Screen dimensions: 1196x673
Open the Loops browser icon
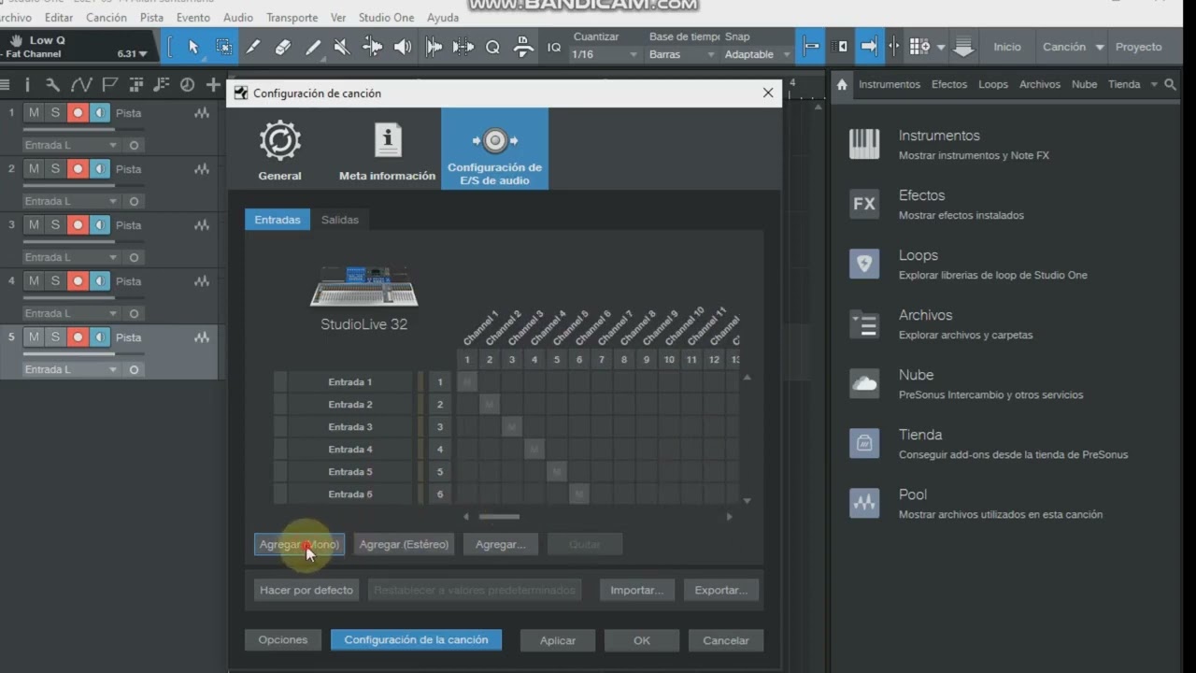[864, 264]
